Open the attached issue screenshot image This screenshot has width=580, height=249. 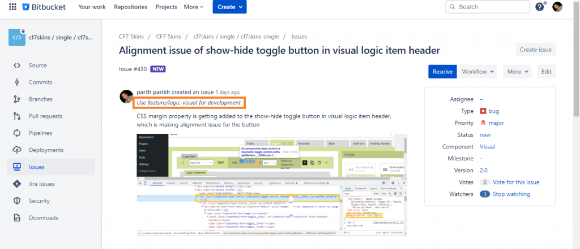tap(271, 185)
